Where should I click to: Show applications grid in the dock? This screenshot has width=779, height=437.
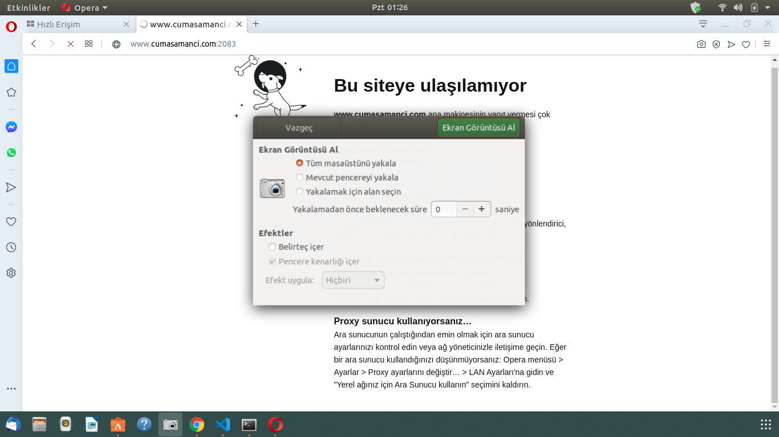[x=766, y=424]
